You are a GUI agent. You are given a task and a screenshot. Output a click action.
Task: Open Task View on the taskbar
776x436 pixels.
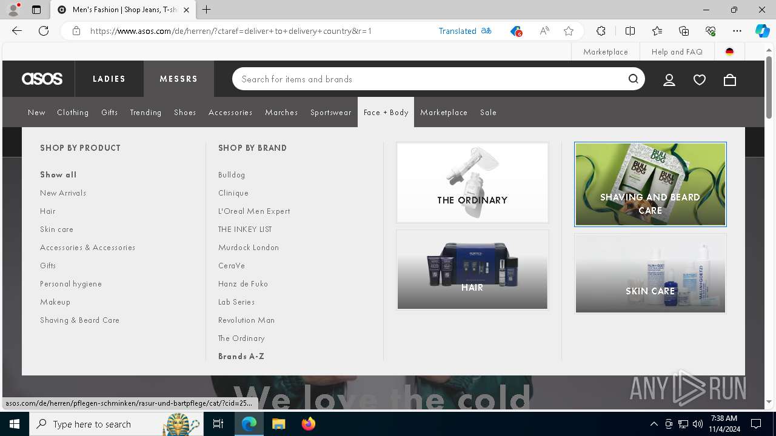coord(218,424)
